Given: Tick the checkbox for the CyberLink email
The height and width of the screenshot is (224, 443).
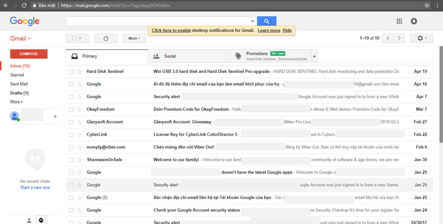Looking at the screenshot, I should coord(71,135).
